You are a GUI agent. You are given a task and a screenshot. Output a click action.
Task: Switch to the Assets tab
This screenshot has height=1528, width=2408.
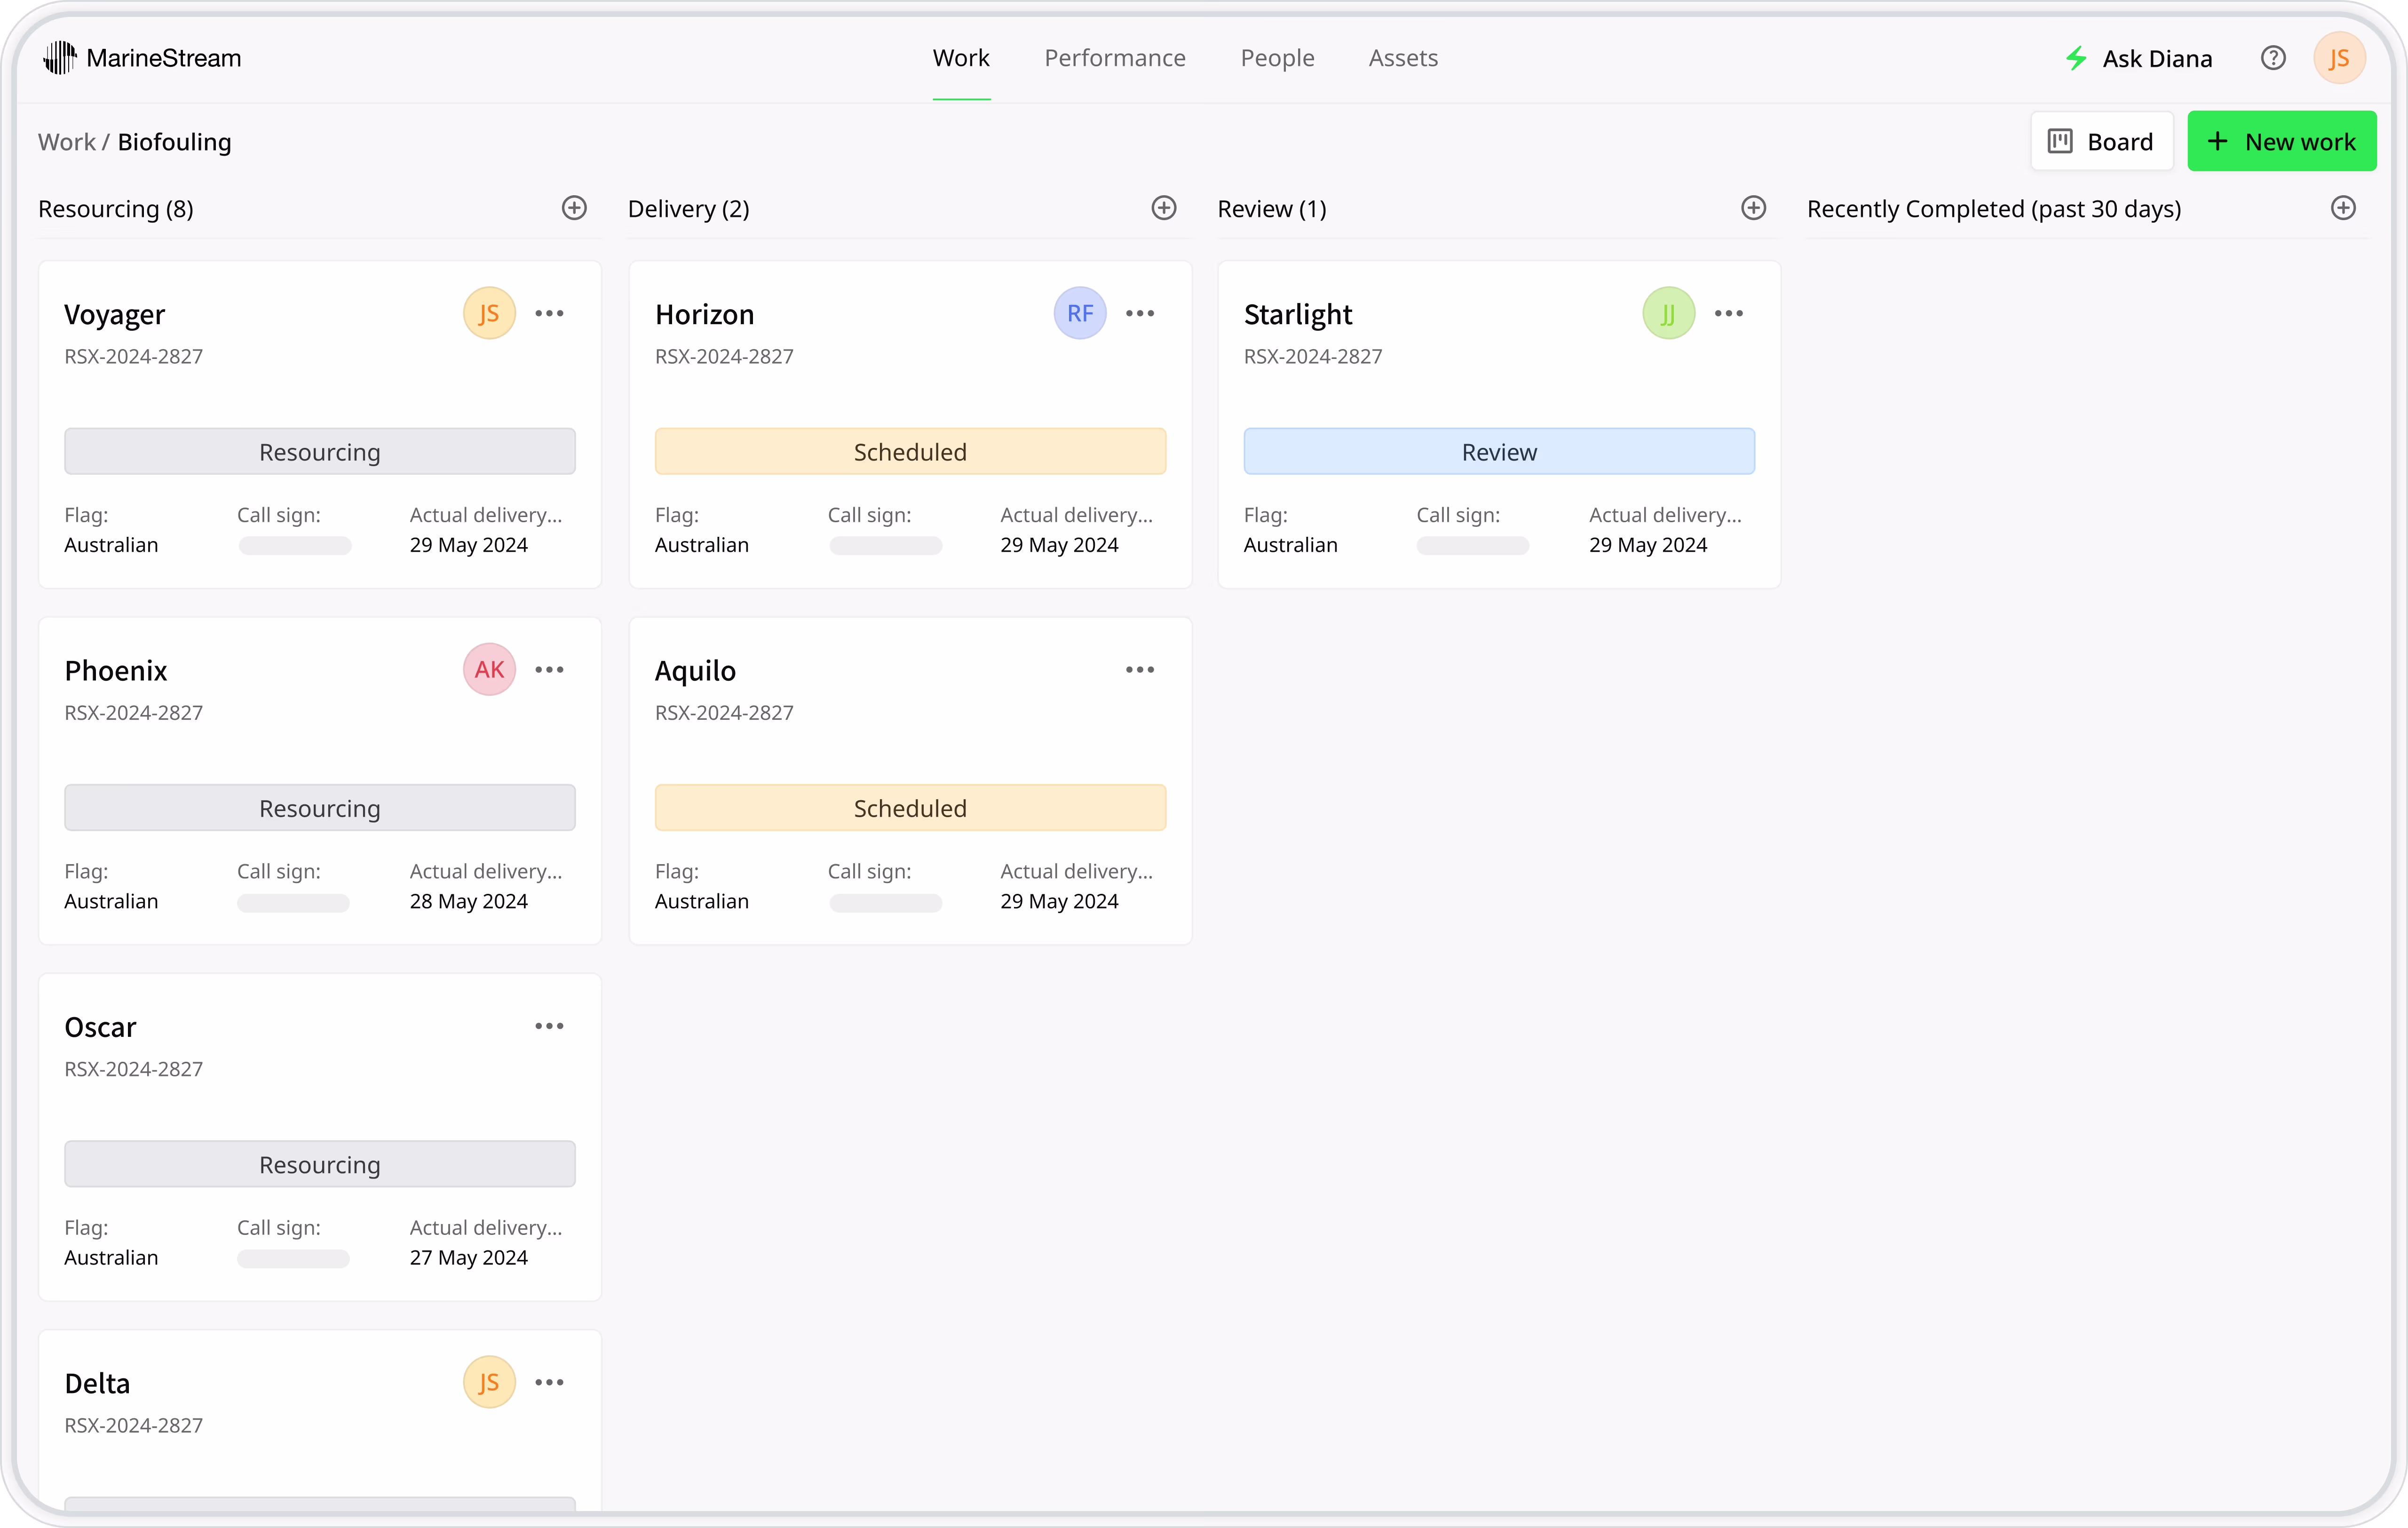(x=1403, y=58)
